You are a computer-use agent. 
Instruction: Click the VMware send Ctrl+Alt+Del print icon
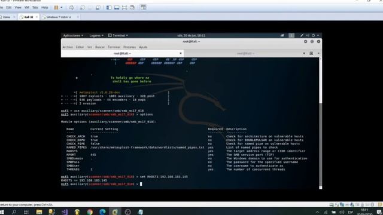(71, 8)
